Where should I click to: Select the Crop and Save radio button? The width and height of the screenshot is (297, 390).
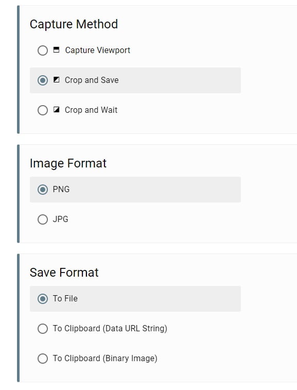(43, 80)
